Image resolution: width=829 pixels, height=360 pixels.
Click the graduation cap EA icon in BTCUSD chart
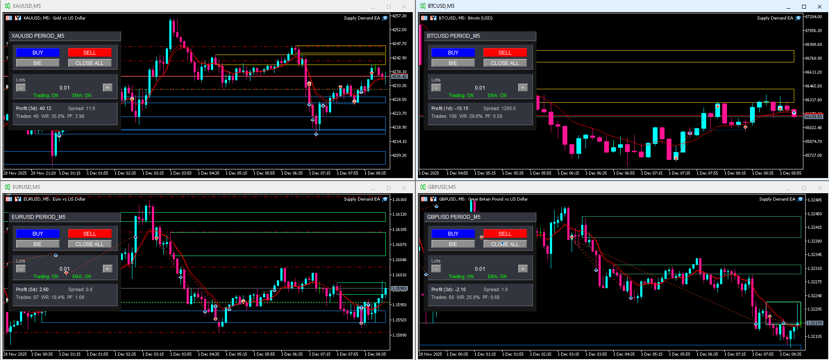pyautogui.click(x=798, y=18)
